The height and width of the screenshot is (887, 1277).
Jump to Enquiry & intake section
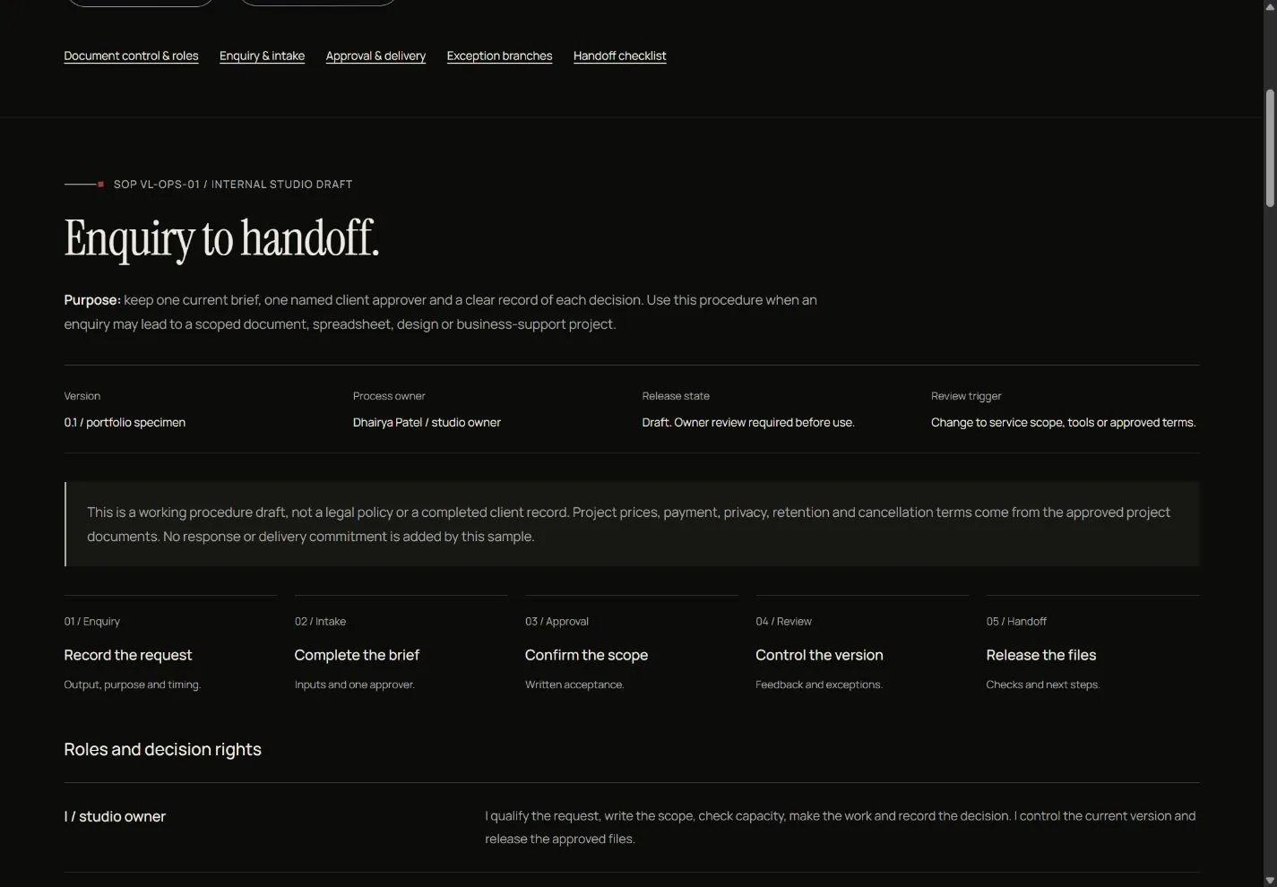pos(262,56)
